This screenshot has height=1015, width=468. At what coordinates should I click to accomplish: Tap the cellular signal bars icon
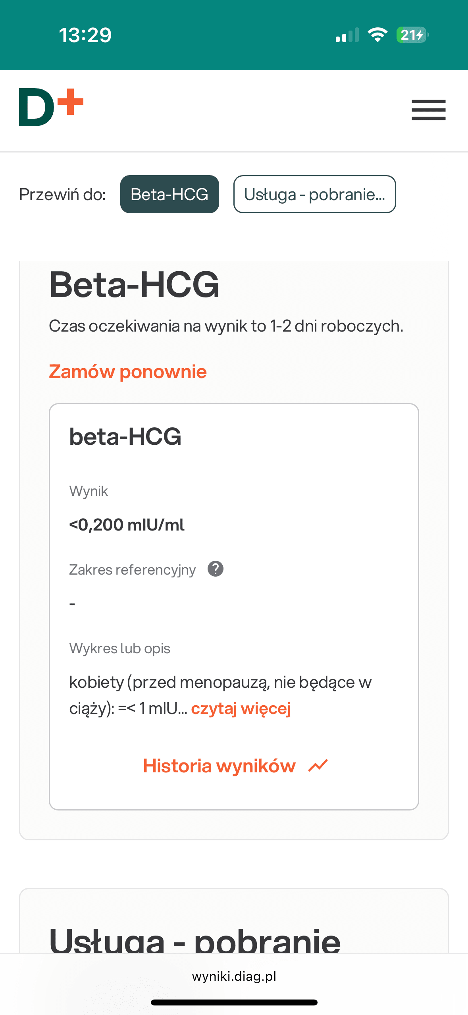(x=347, y=35)
